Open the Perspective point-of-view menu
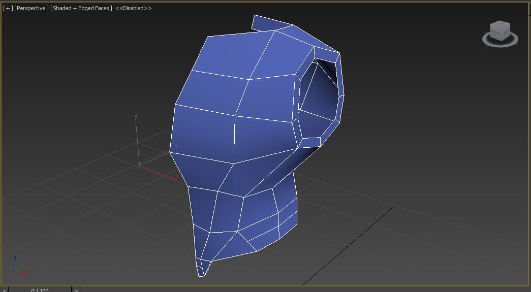The image size is (531, 292). pos(32,8)
